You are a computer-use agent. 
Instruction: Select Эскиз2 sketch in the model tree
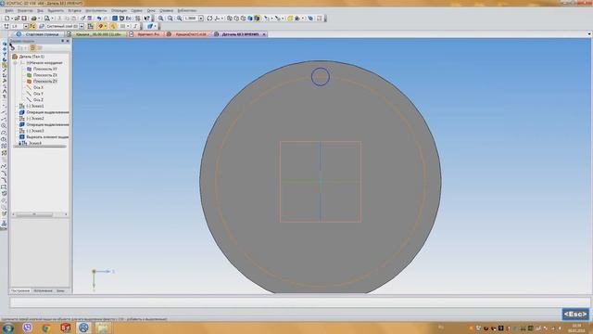(32, 119)
